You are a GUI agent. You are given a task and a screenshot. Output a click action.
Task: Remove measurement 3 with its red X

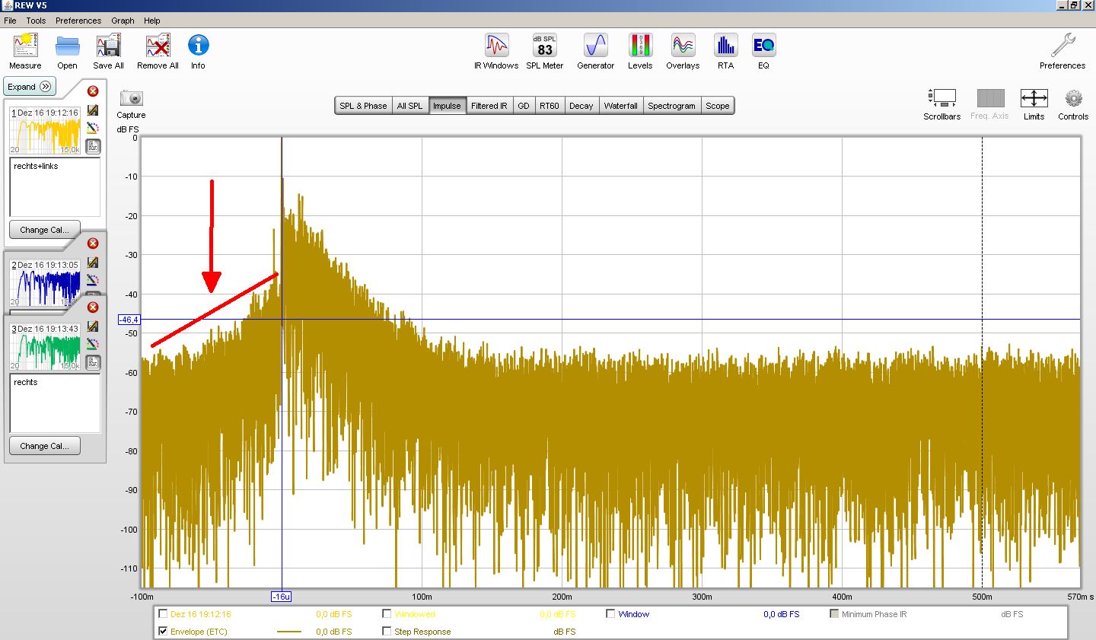[x=93, y=307]
